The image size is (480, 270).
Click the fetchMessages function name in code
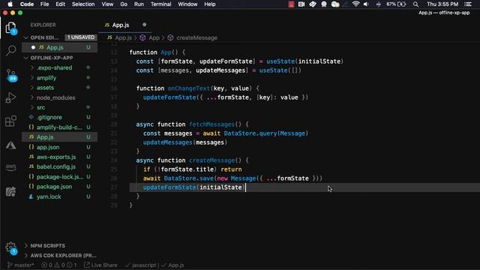(211, 124)
